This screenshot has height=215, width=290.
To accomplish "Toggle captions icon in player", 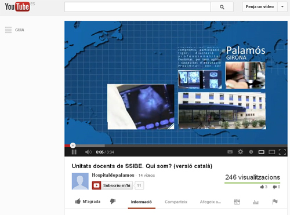I will pos(230,152).
